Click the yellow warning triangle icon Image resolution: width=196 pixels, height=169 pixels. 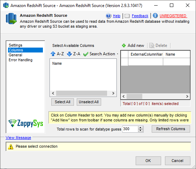[x=10, y=147]
